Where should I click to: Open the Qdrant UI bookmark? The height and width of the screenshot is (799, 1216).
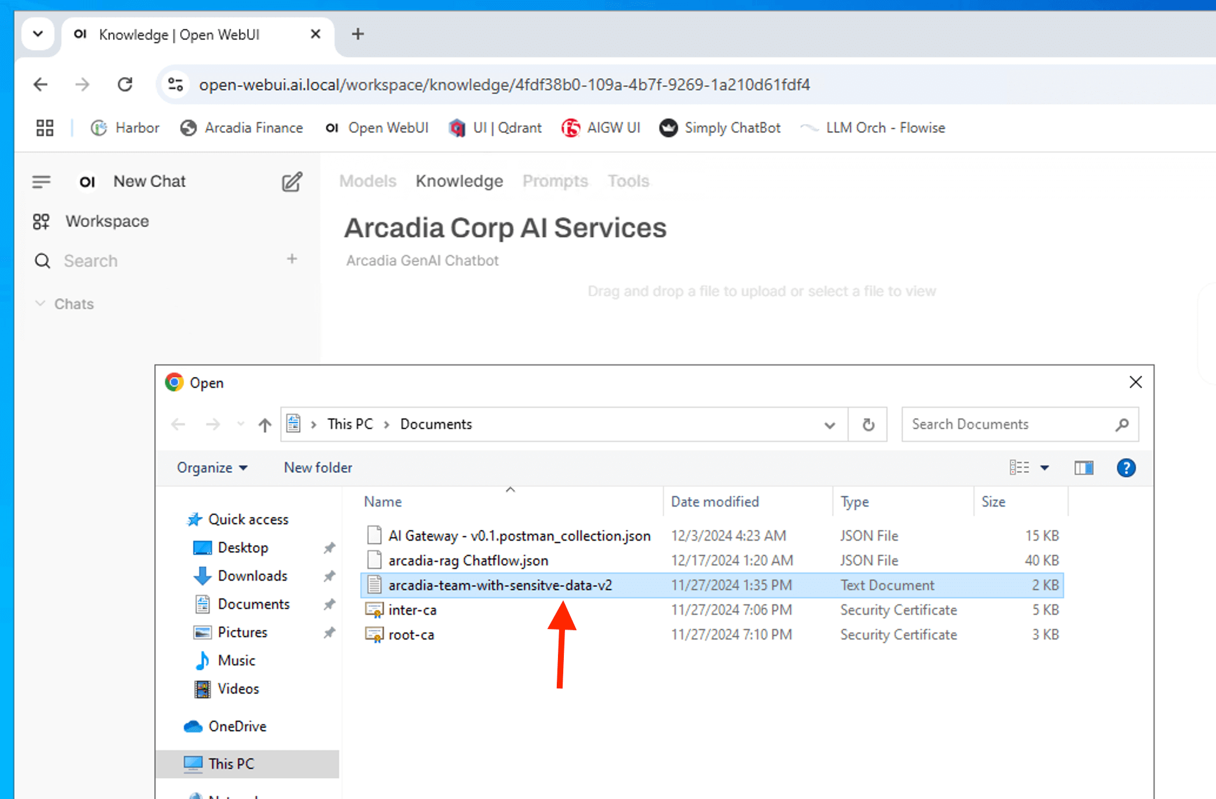click(x=495, y=128)
